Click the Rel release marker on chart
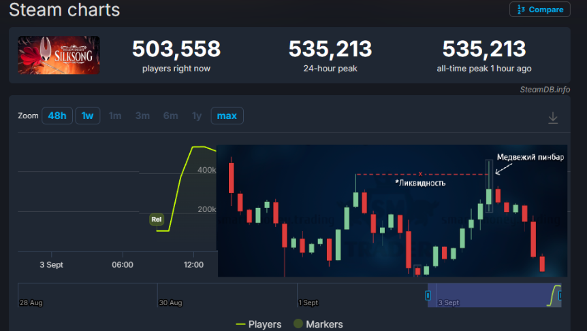This screenshot has height=331, width=587. 157,220
